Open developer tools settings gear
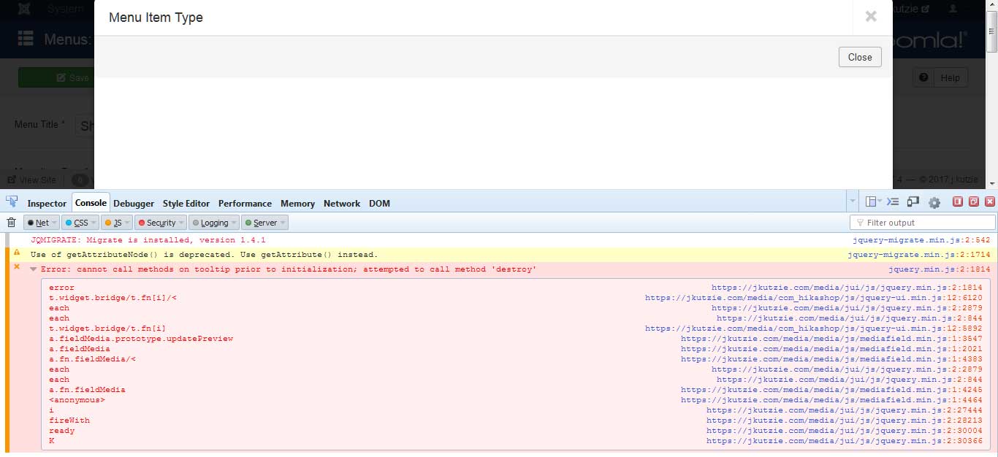Viewport: 998px width, 457px height. coord(934,202)
